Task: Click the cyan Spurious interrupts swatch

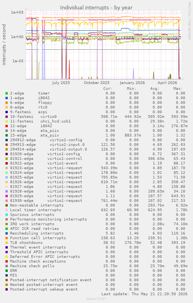Action: pyautogui.click(x=7, y=215)
